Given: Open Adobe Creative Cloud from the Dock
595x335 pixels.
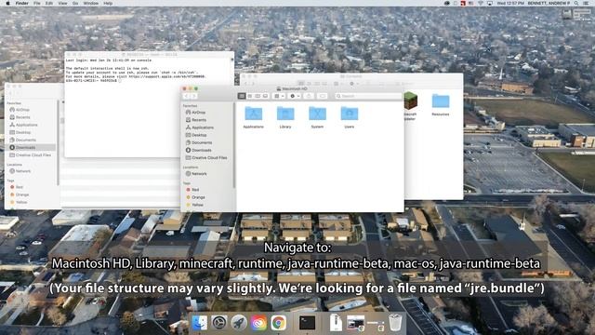Looking at the screenshot, I should [258, 323].
